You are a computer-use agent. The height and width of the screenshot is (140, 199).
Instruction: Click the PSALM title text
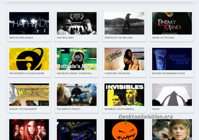156,109
